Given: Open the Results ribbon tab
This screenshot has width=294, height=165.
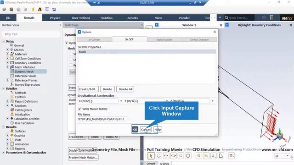Looking at the screenshot, I should point(133,18).
